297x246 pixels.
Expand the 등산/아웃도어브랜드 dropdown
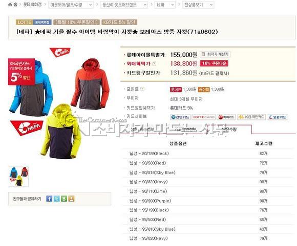[124, 5]
